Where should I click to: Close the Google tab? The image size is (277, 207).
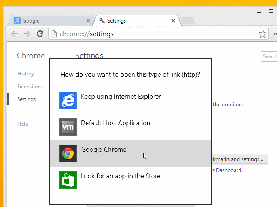(x=88, y=21)
